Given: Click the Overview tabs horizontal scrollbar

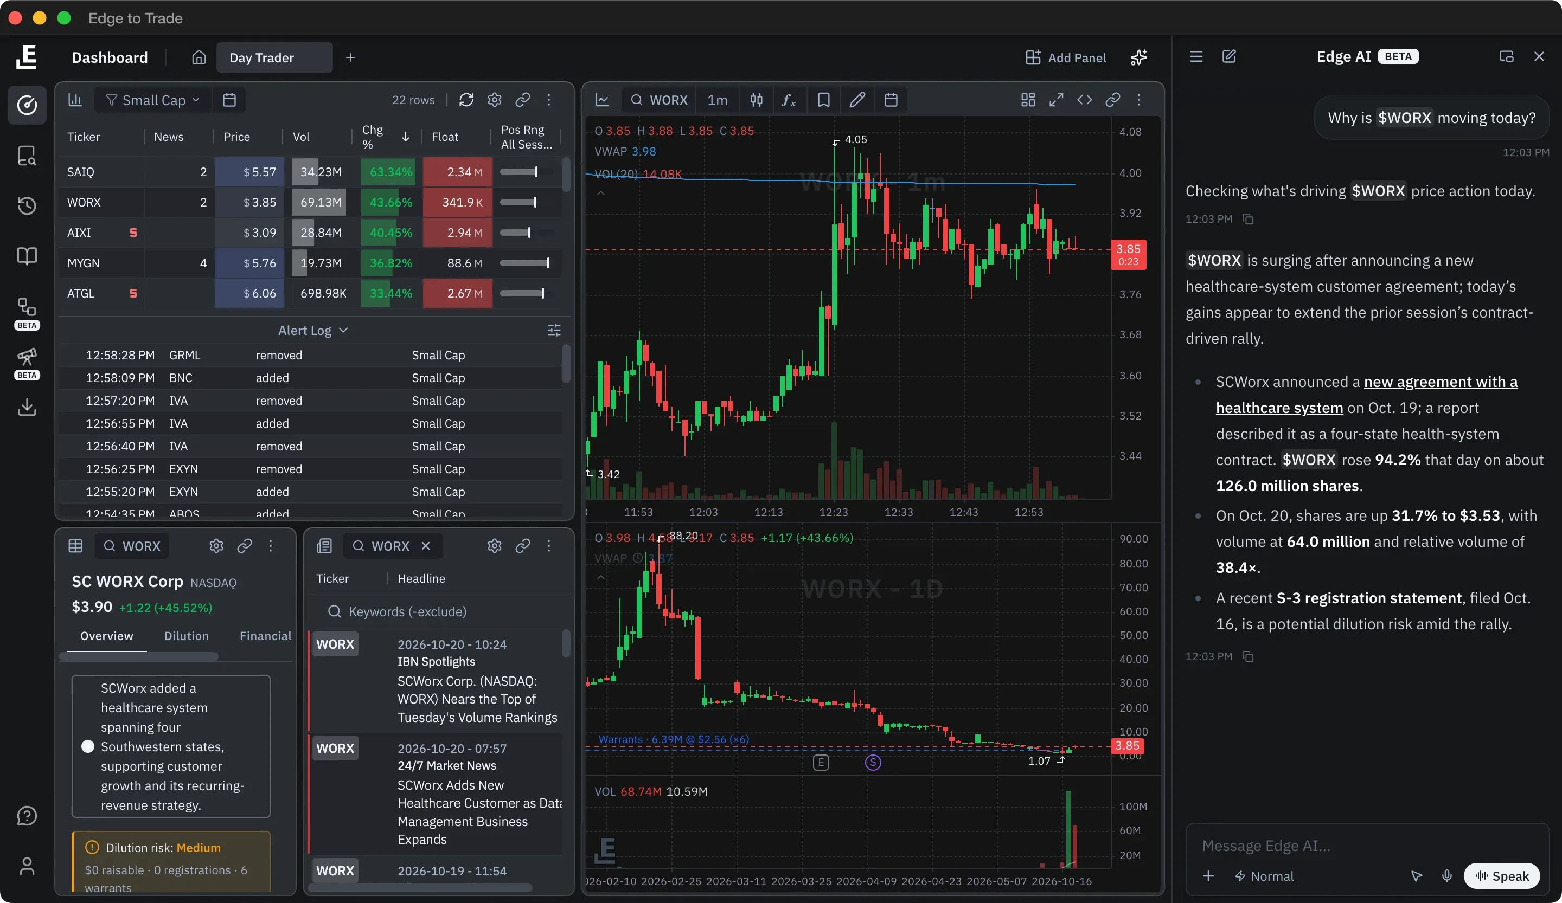Looking at the screenshot, I should coord(139,656).
